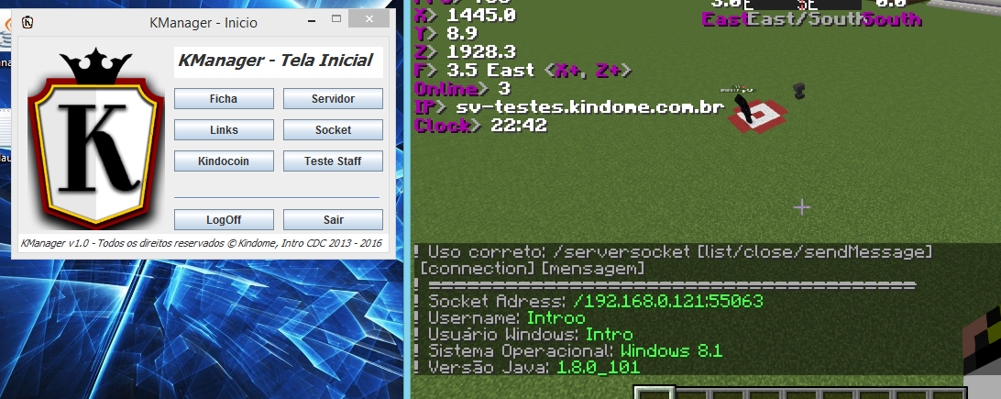Screen dimensions: 1001x399
Task: Click the Links button
Action: 224,129
